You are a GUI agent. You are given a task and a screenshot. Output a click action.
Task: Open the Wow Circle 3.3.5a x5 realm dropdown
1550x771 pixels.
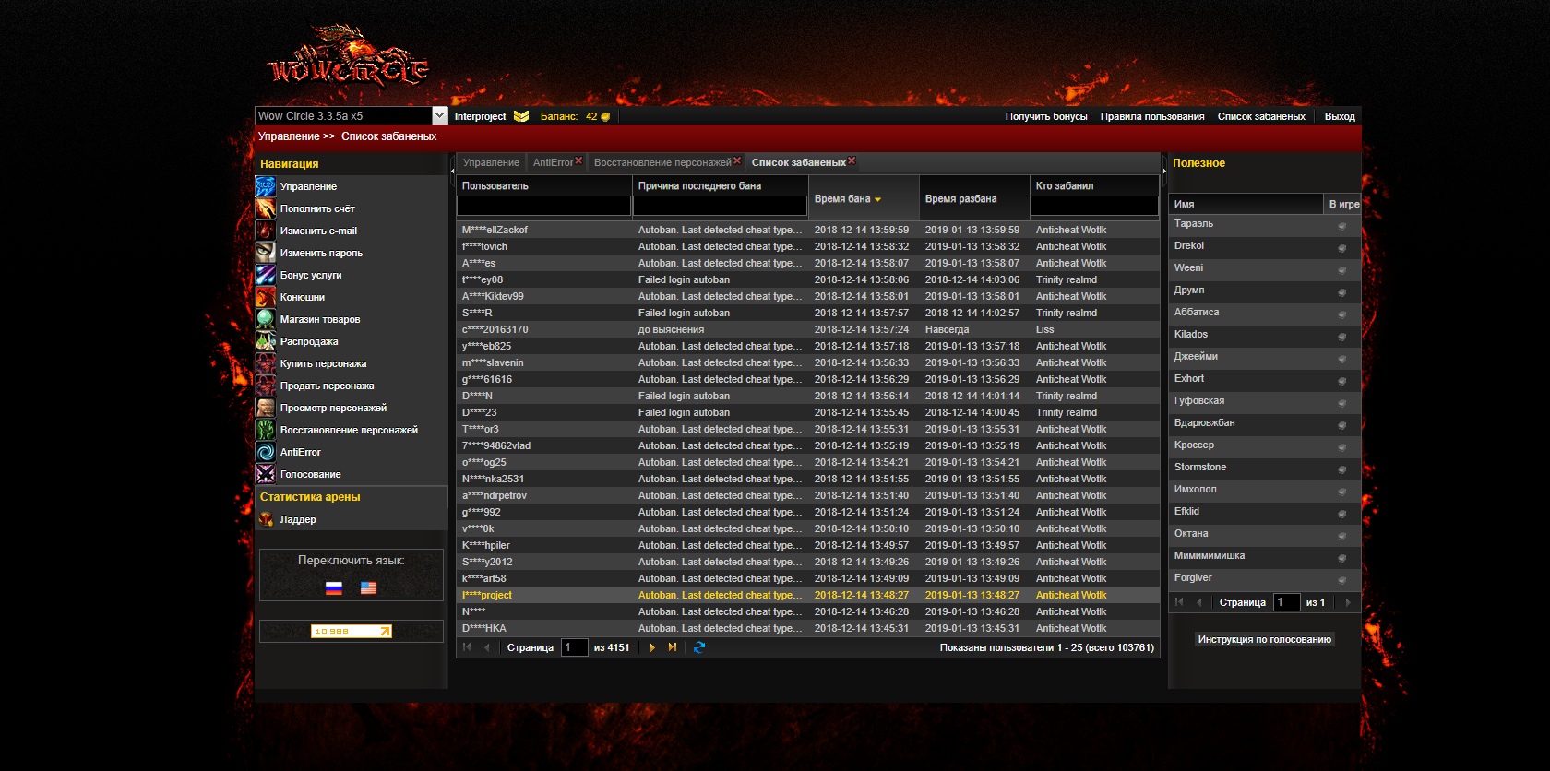[x=440, y=116]
